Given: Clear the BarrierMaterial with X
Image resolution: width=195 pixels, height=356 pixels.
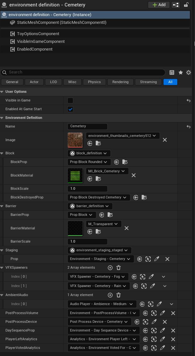Looking at the screenshot, I should [127, 228].
